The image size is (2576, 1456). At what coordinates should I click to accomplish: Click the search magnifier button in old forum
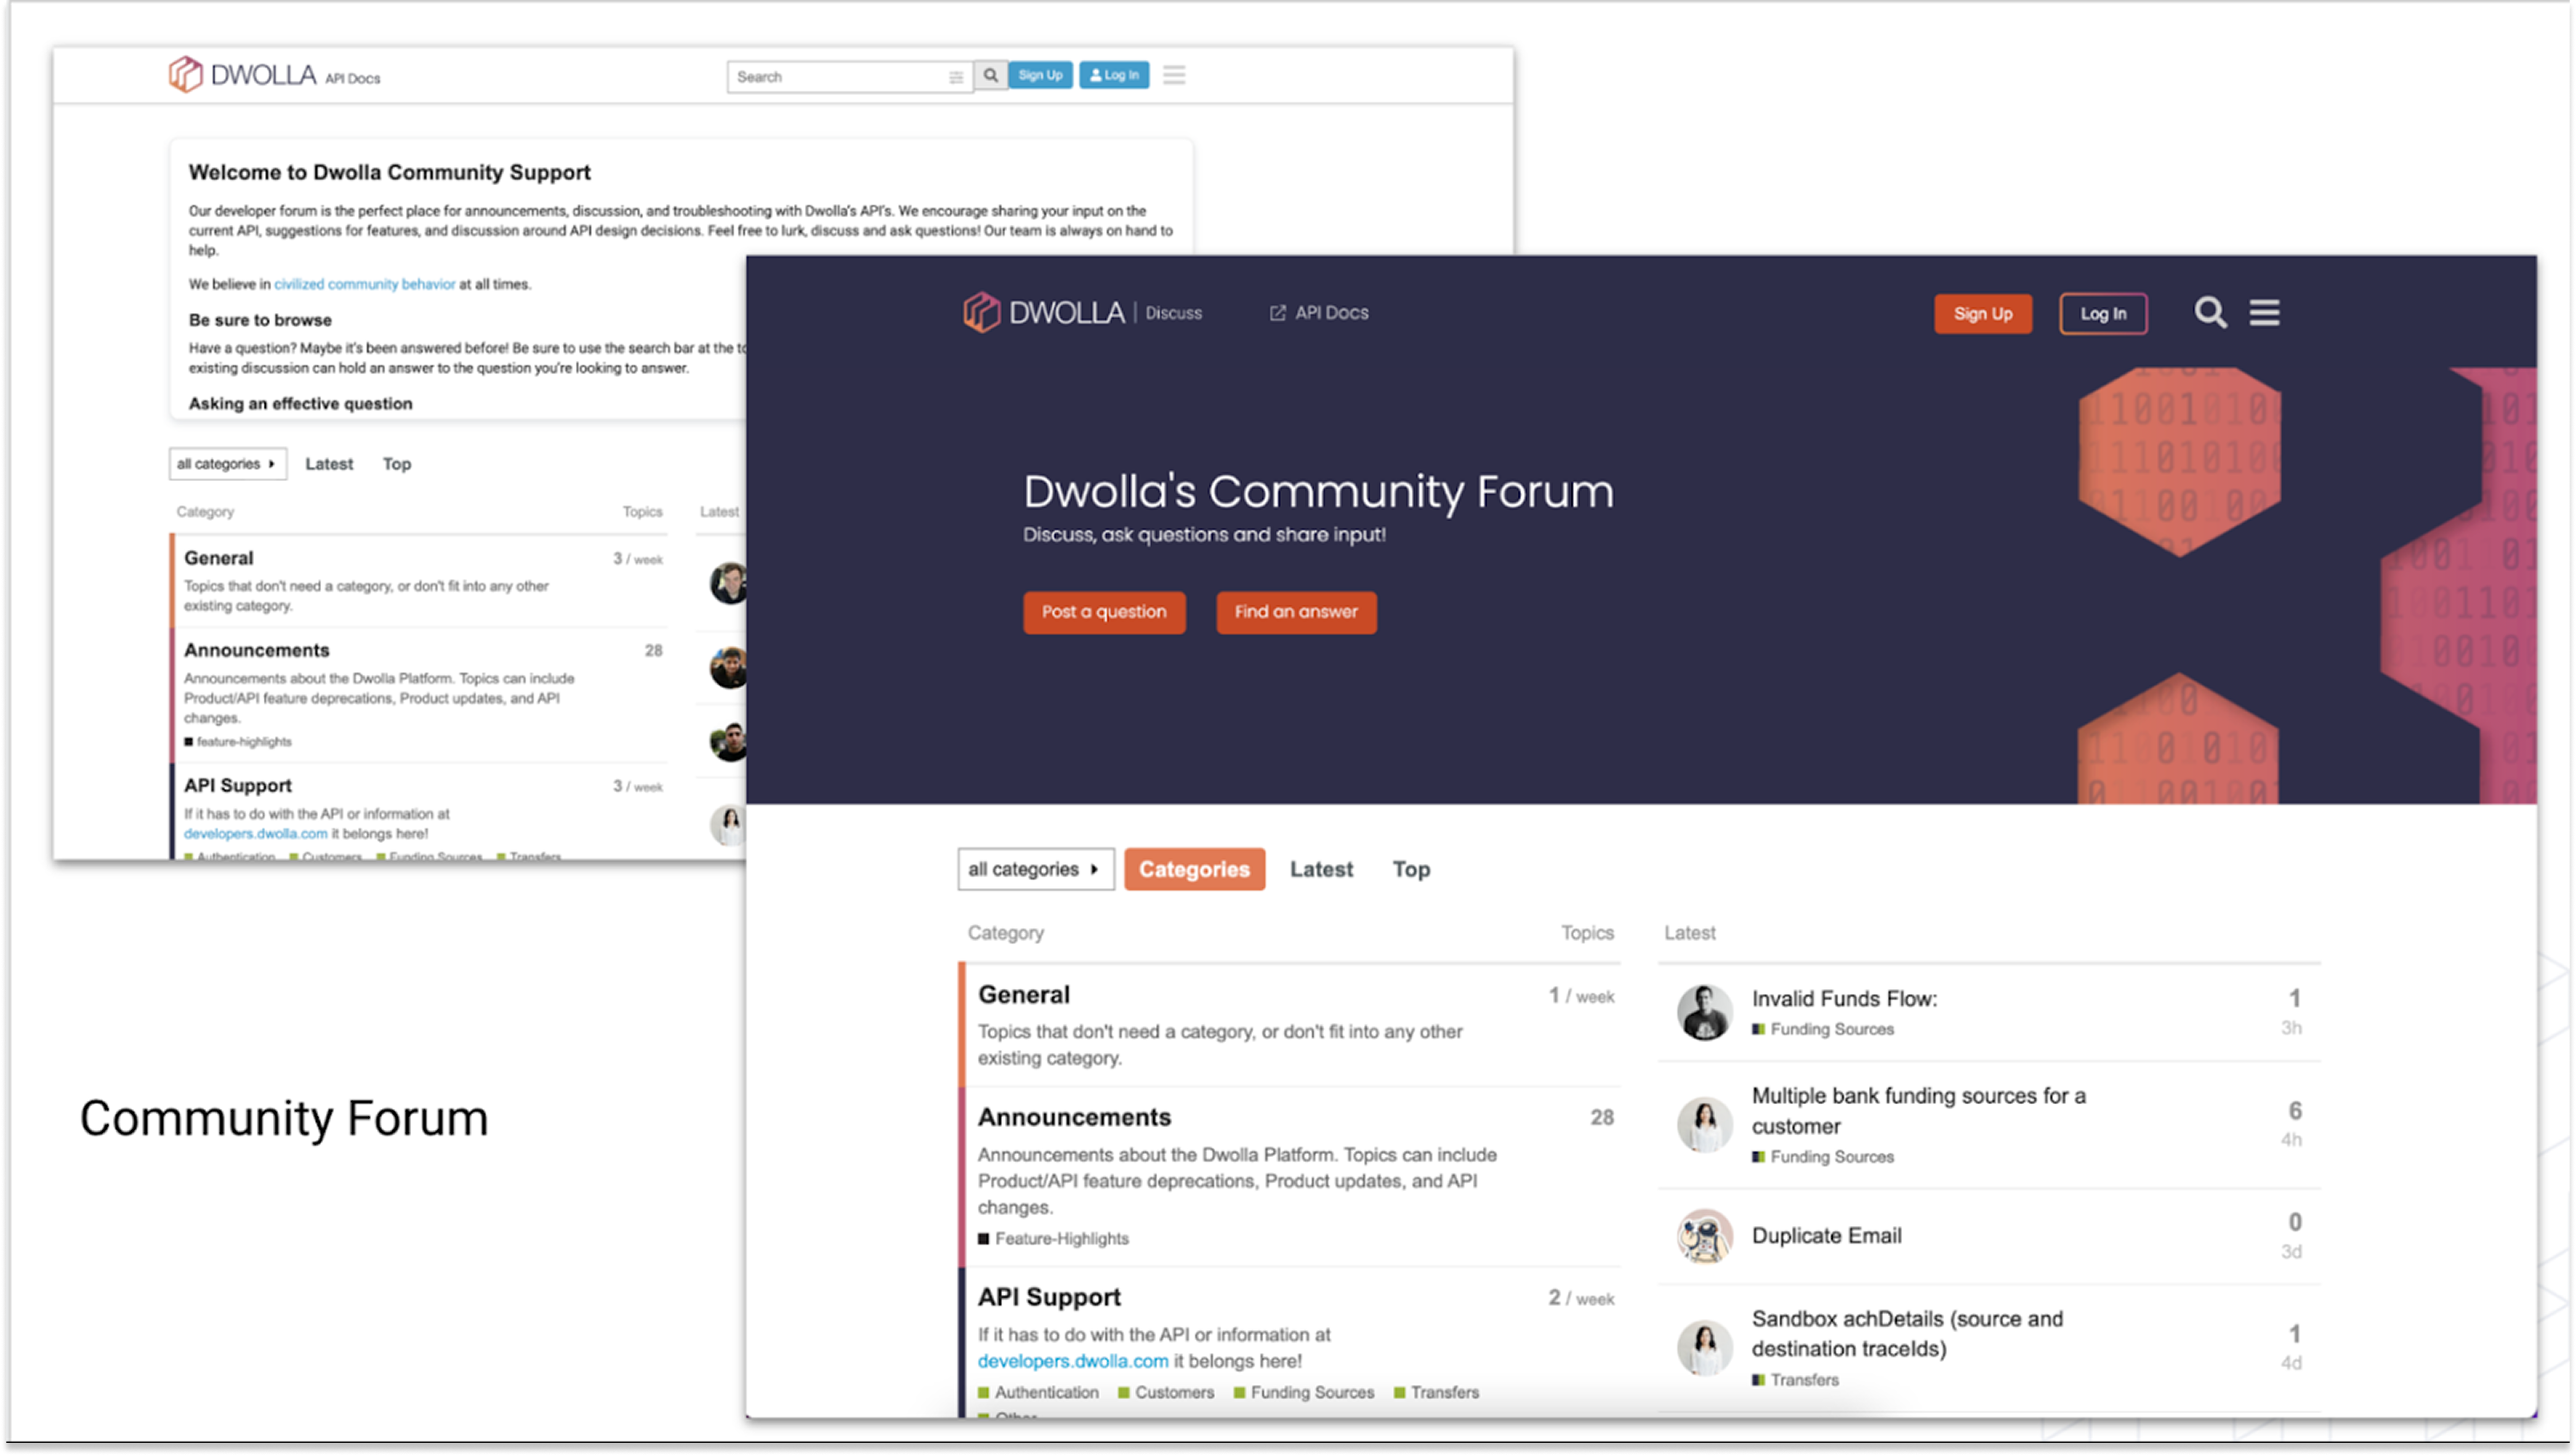pyautogui.click(x=990, y=75)
